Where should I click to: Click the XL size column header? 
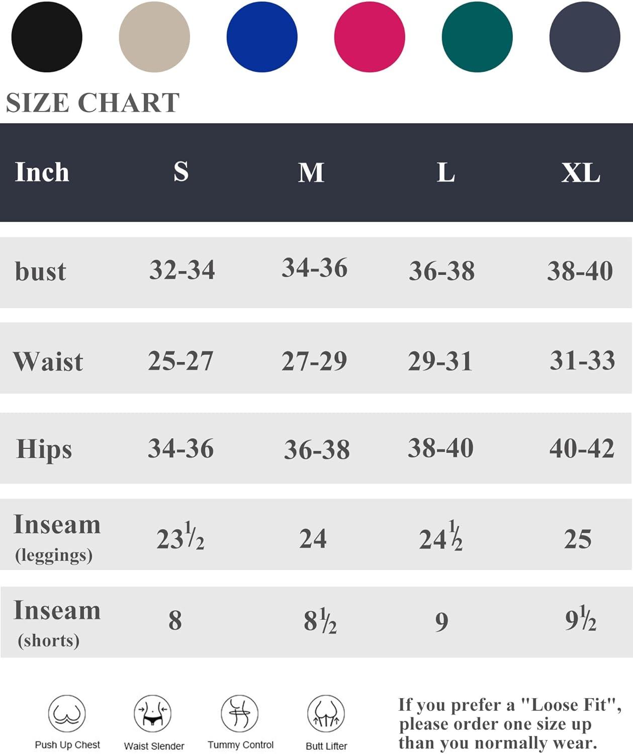[581, 173]
